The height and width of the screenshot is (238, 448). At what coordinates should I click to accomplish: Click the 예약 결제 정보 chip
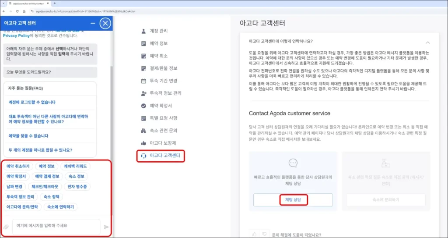pos(47,176)
